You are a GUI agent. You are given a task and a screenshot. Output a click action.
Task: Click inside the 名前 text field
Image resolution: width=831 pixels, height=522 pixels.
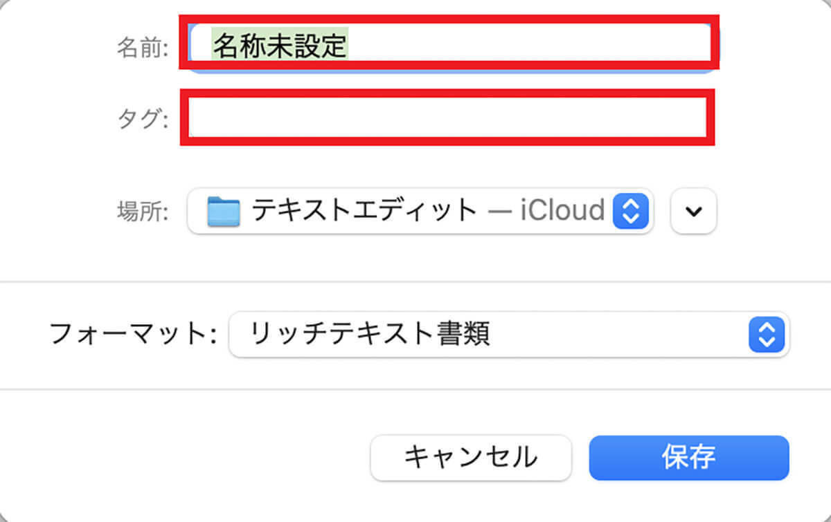[x=449, y=46]
